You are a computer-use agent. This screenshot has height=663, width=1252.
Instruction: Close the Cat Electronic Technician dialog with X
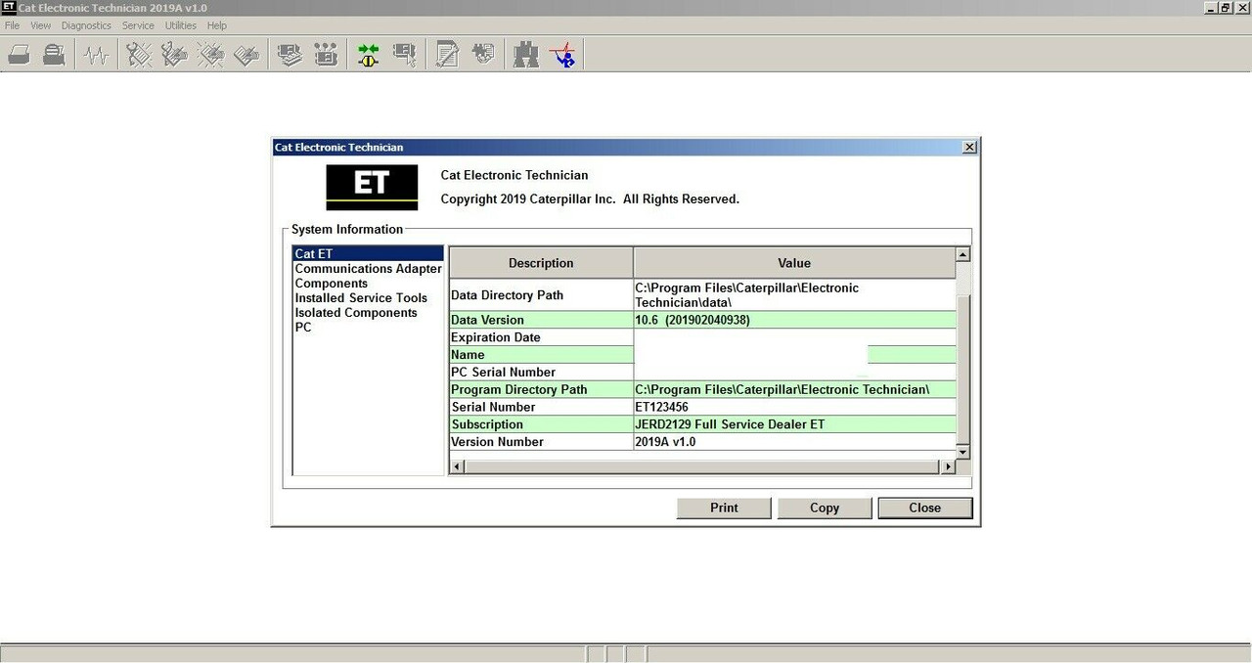(x=969, y=147)
